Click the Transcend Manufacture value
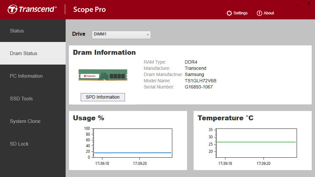The image size is (315, 177). coord(196,68)
